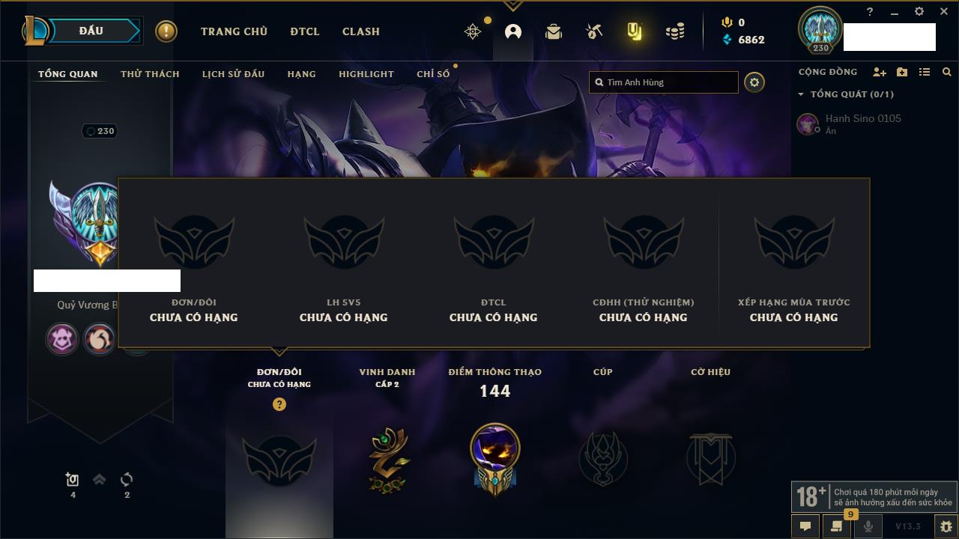
Task: Open the ĐTCL menu item
Action: (x=305, y=31)
